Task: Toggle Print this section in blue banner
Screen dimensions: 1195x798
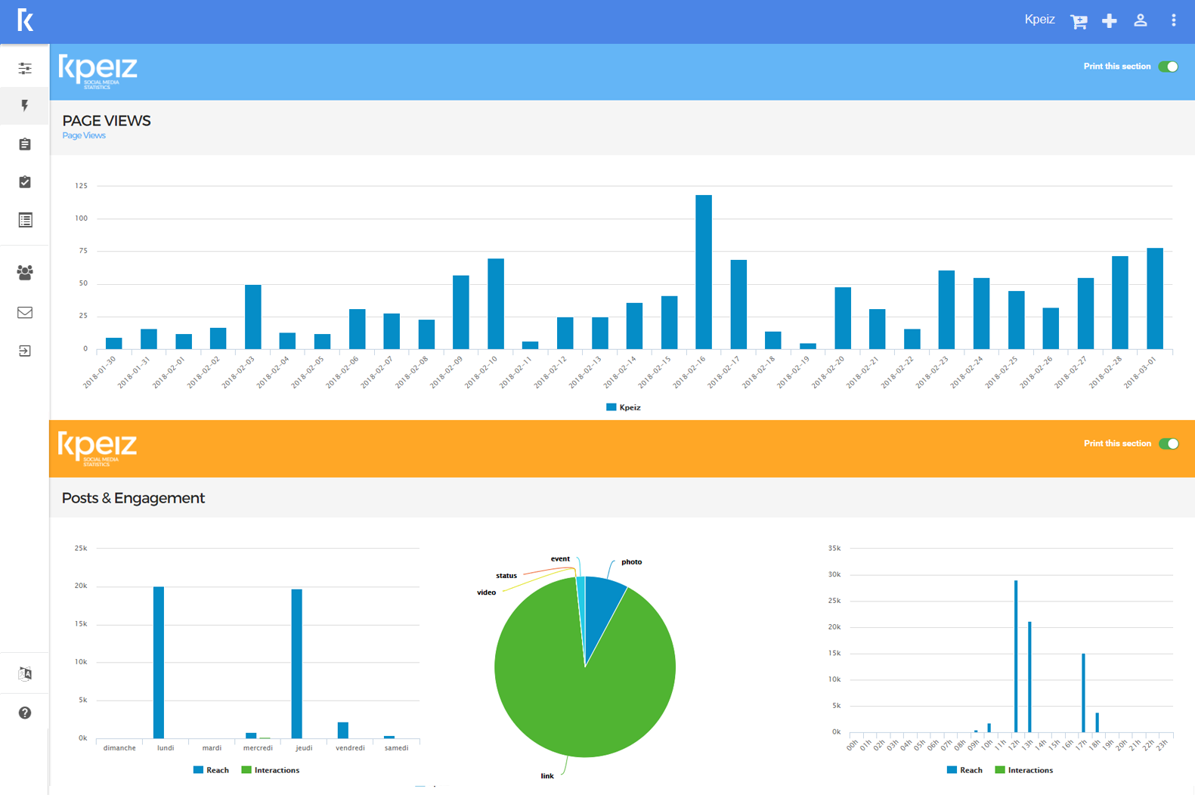Action: click(1169, 66)
